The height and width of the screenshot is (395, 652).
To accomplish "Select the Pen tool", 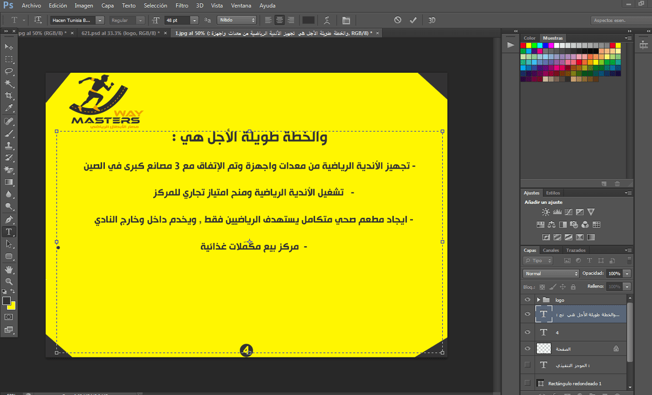I will (x=9, y=220).
